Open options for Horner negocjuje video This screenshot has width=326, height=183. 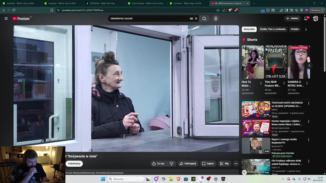coord(309,121)
